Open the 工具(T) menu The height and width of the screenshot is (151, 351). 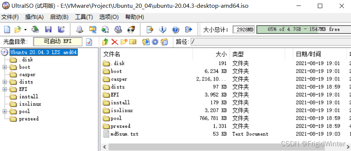[x=84, y=17]
